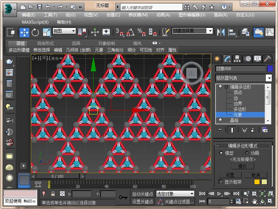Click the Mirror tool icon
The image size is (278, 209).
[221, 32]
